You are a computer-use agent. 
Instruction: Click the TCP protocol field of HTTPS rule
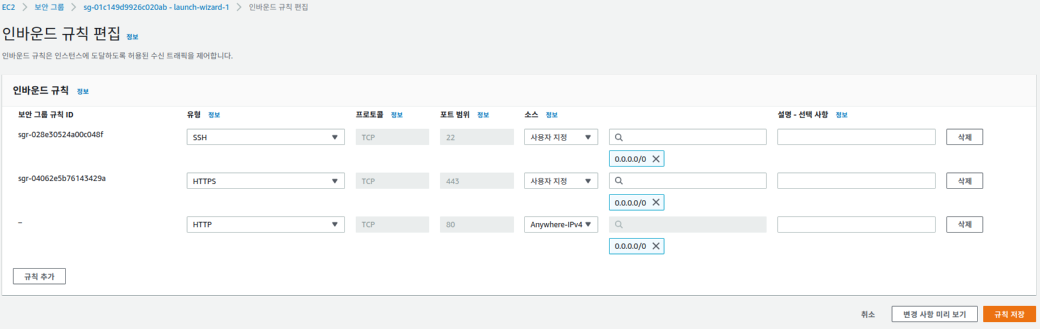click(392, 181)
